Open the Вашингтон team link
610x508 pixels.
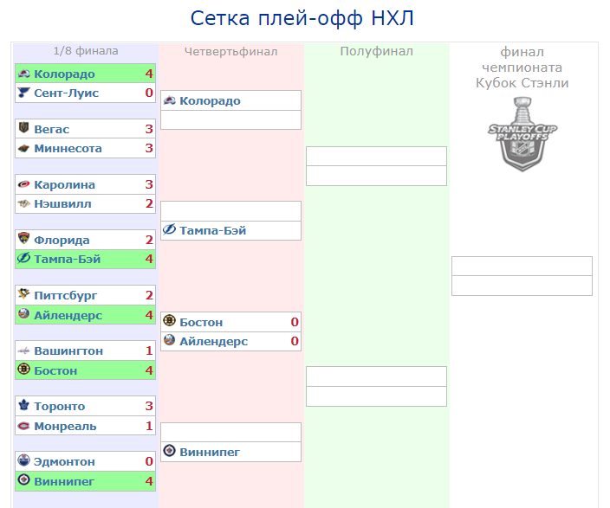coord(68,350)
